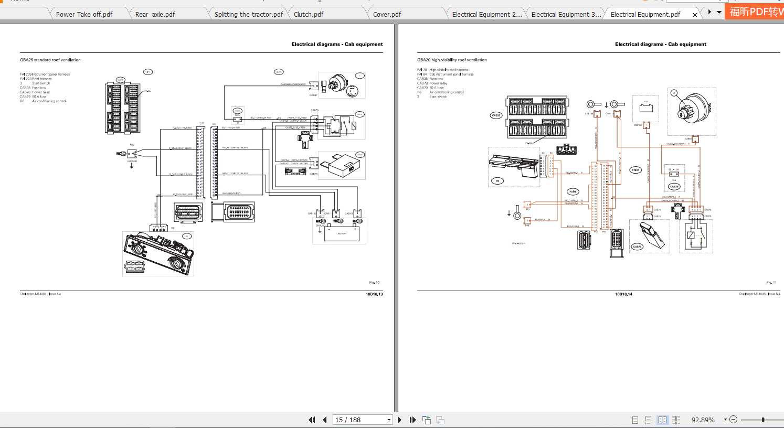Screen dimensions: 784x428
Task: Open the Electrical Equipment 3 tab
Action: pyautogui.click(x=566, y=14)
